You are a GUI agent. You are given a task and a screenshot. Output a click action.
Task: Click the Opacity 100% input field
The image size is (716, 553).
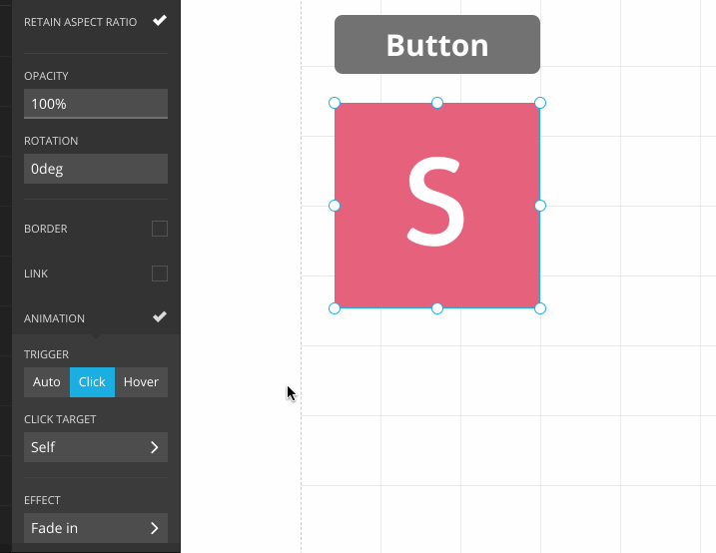click(x=96, y=104)
